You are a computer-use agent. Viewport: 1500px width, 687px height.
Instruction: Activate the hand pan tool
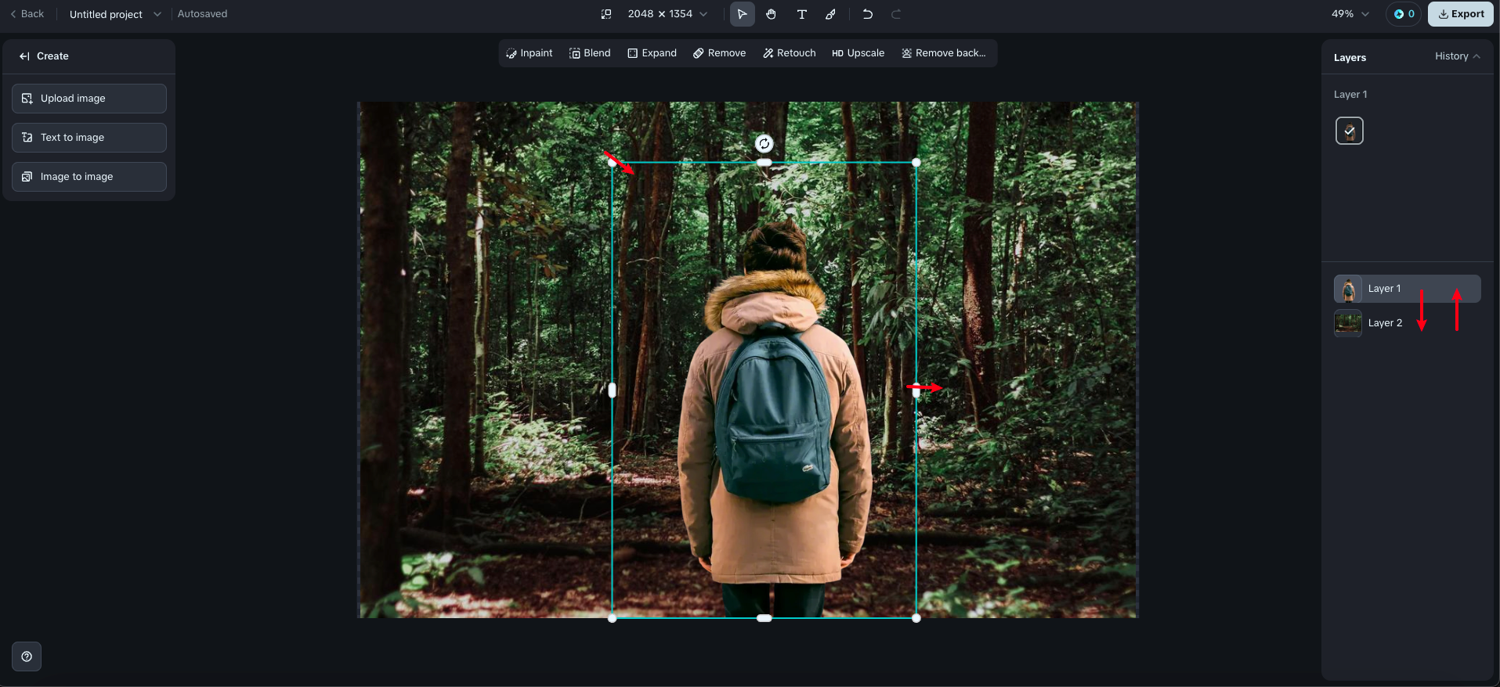pos(772,14)
